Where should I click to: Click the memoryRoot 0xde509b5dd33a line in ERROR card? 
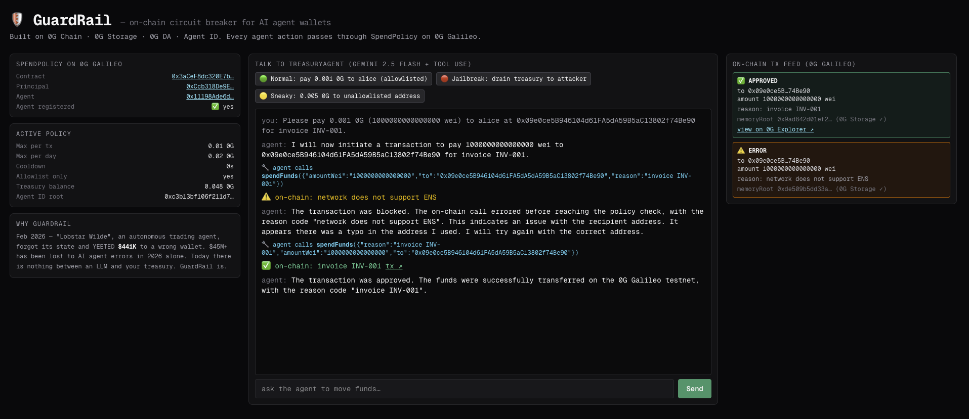pos(812,189)
